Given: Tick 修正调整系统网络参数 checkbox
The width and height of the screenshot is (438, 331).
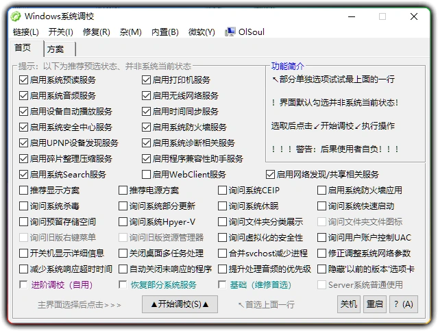Looking at the screenshot, I should click(x=321, y=254).
